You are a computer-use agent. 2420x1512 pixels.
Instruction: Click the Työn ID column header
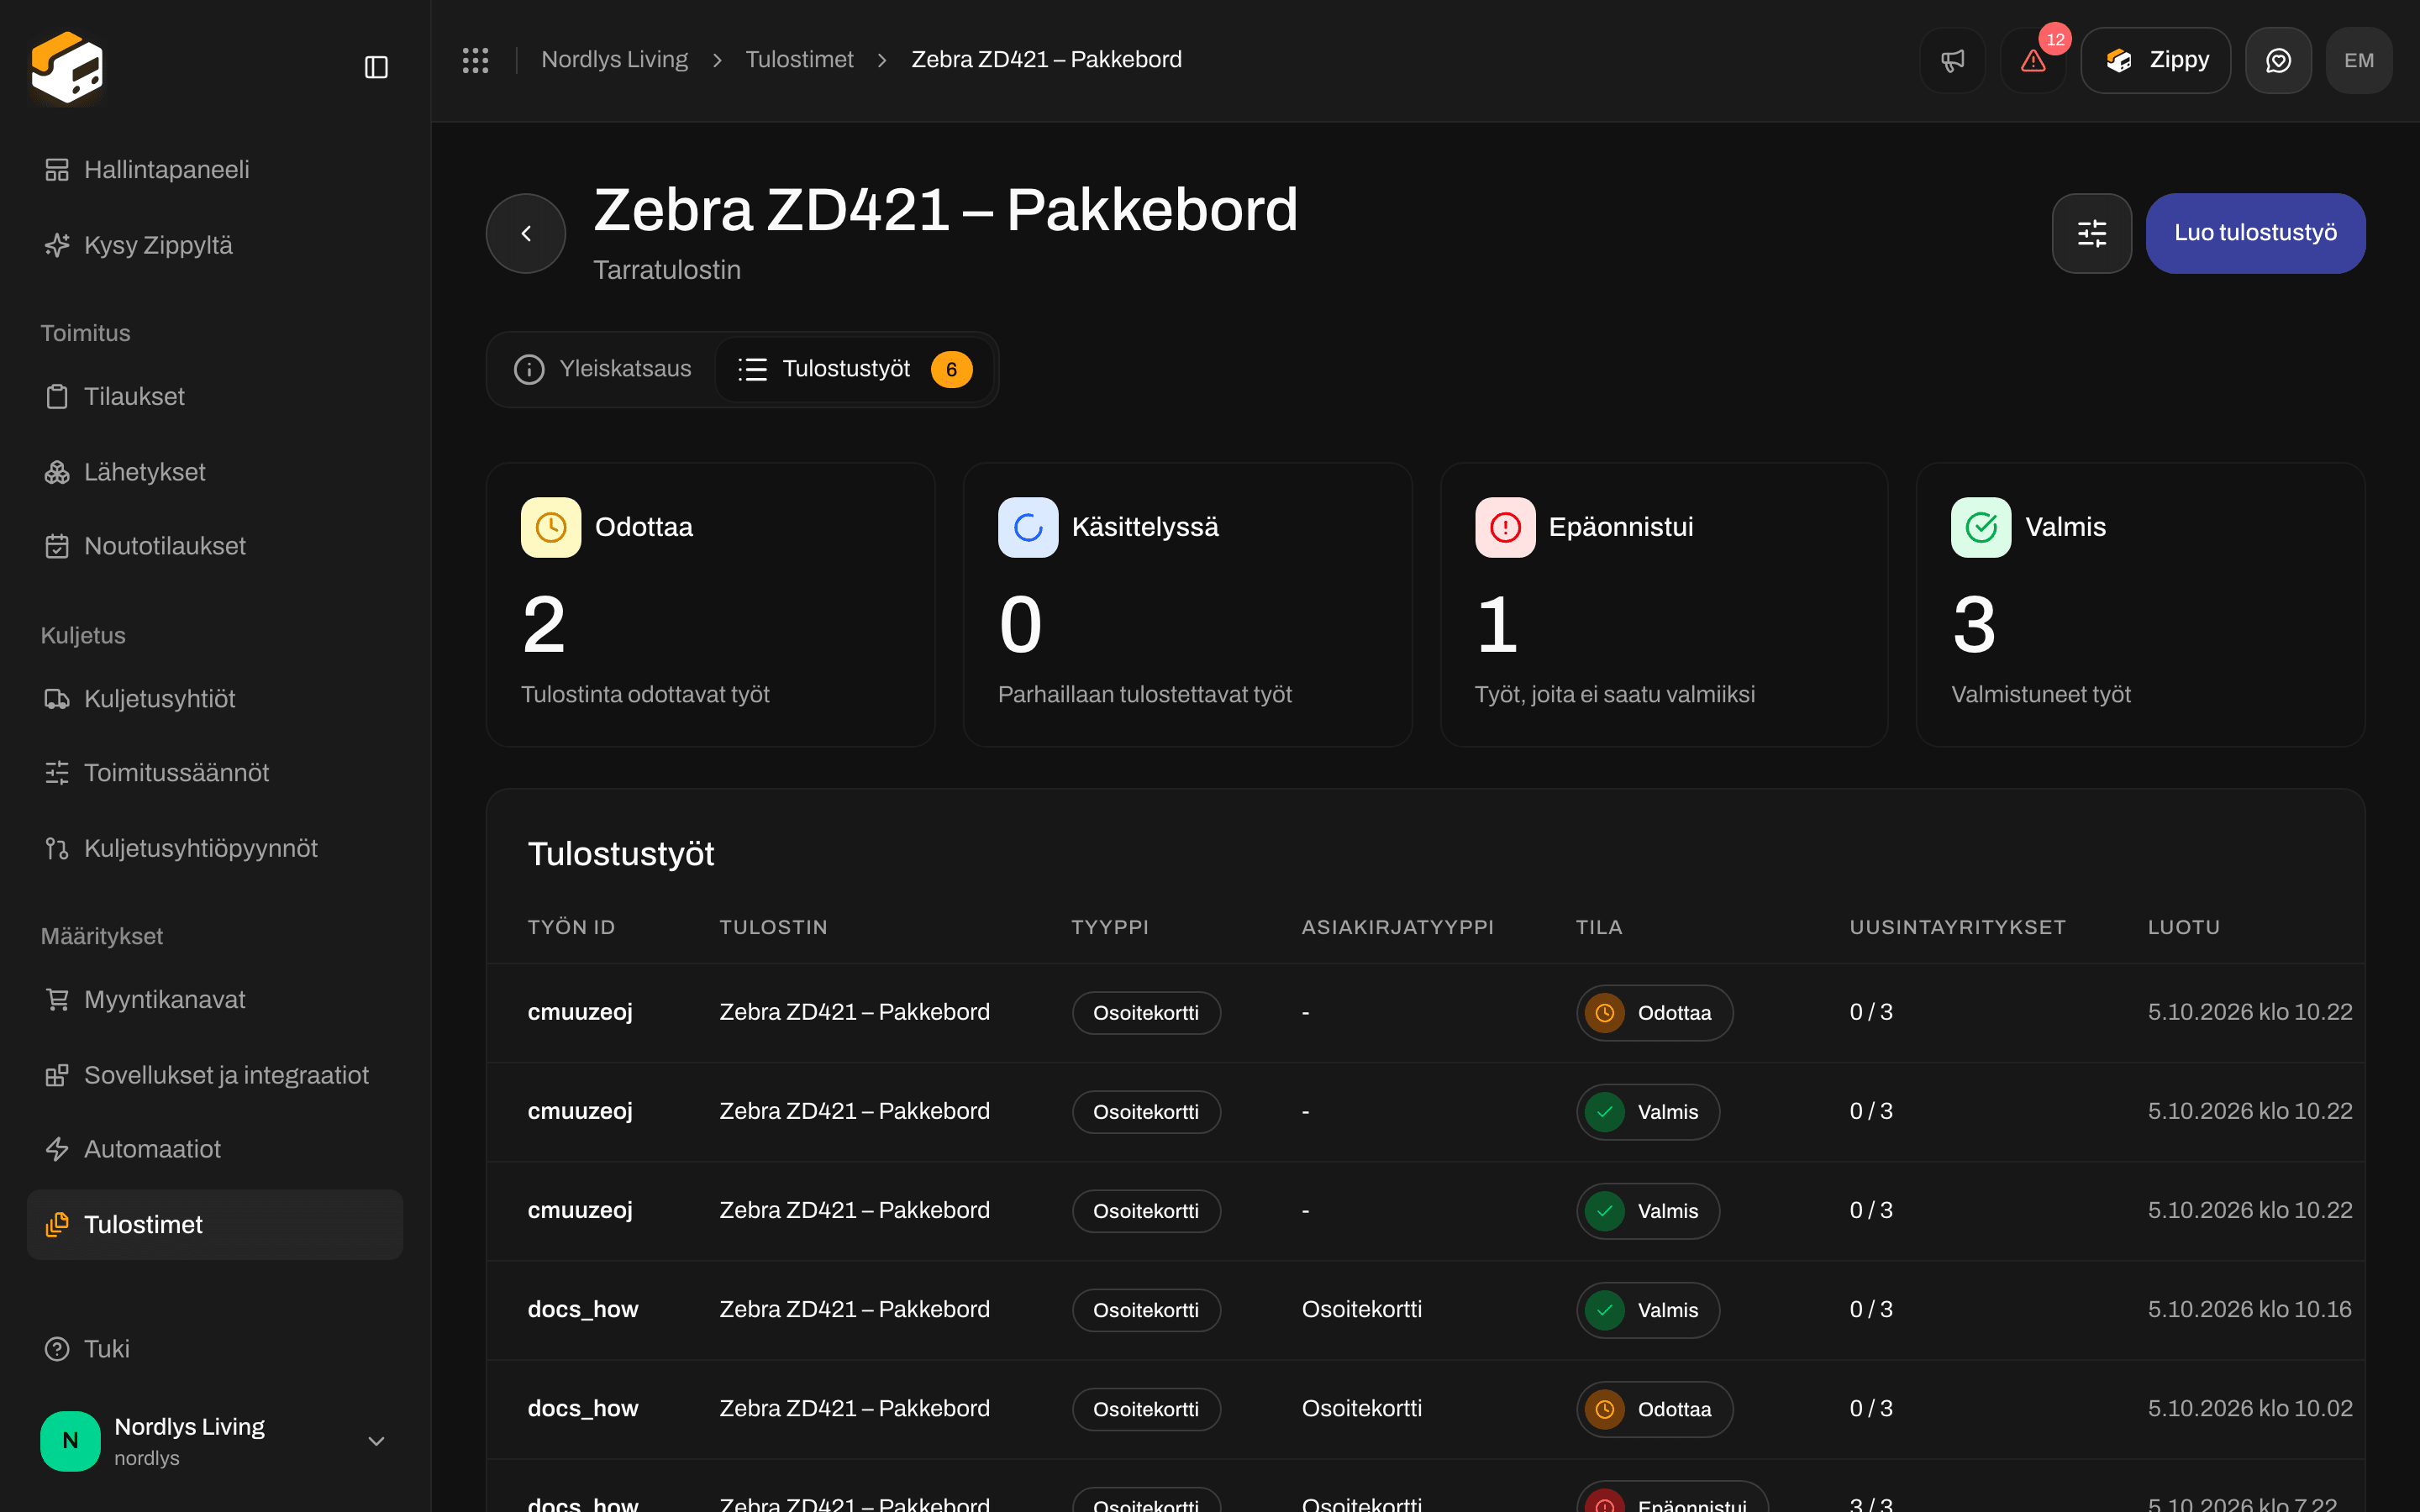click(x=571, y=927)
